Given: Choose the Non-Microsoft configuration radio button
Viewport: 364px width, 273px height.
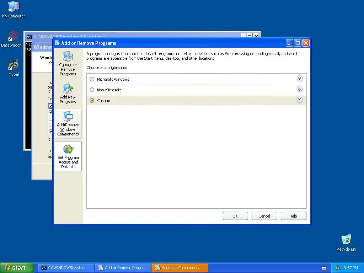Looking at the screenshot, I should click(x=92, y=90).
